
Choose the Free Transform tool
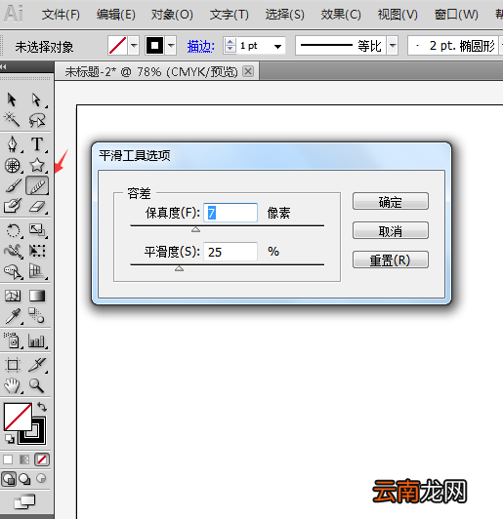tap(37, 251)
